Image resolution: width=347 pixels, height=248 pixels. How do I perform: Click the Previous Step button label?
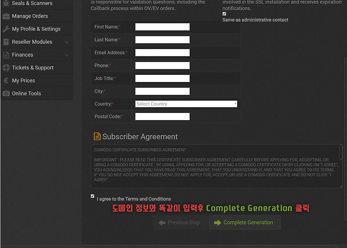184,222
